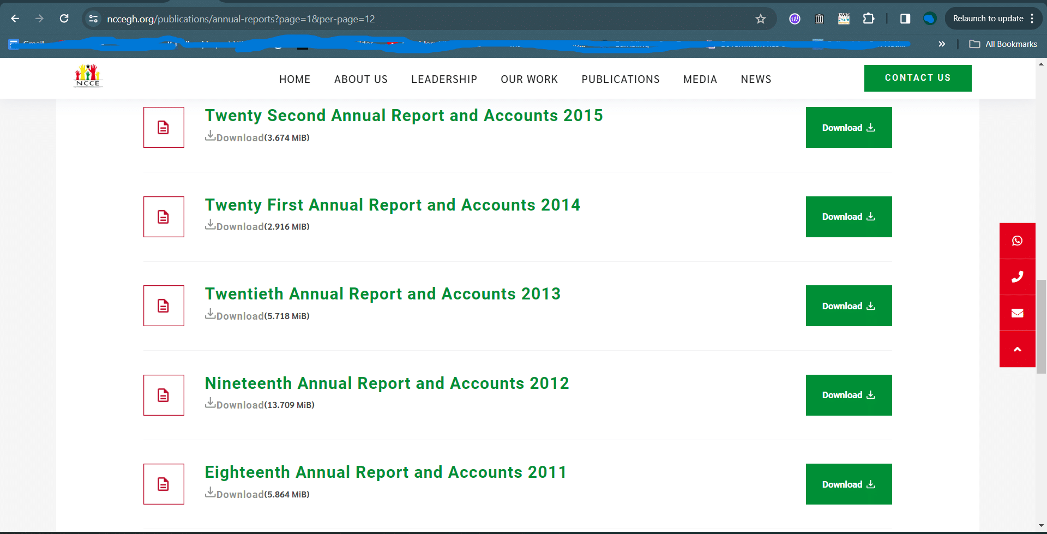Open Chrome menu three-dot button

click(1032, 19)
